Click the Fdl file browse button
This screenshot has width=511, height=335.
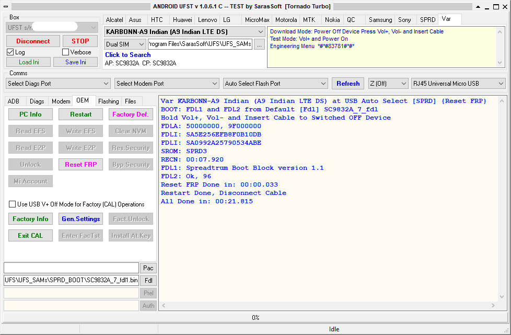pos(148,281)
